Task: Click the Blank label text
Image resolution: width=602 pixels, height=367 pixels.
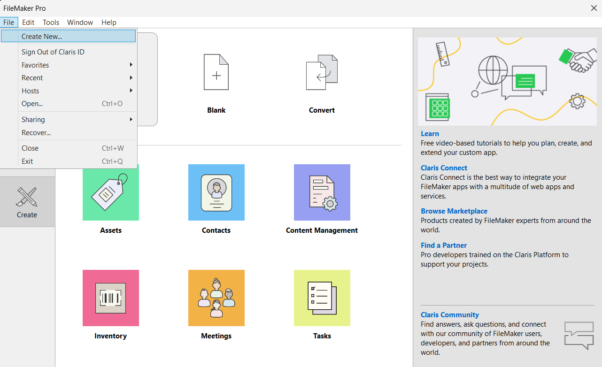Action: pos(216,110)
